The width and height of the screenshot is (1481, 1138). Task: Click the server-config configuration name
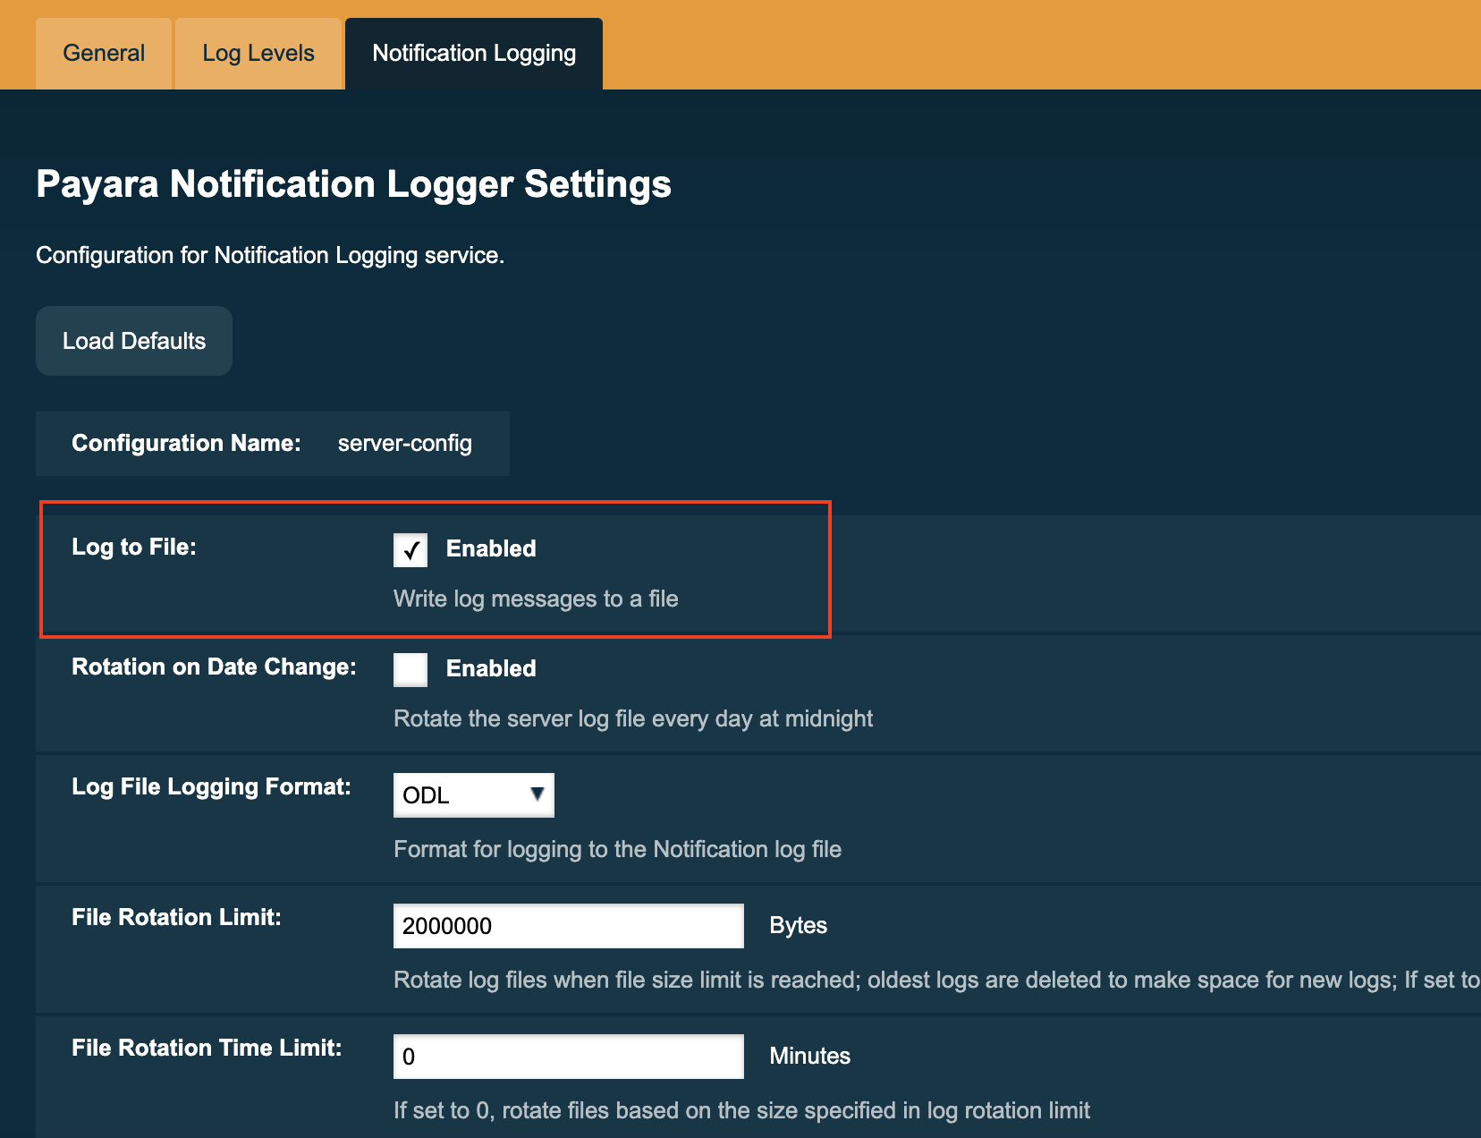pos(404,443)
